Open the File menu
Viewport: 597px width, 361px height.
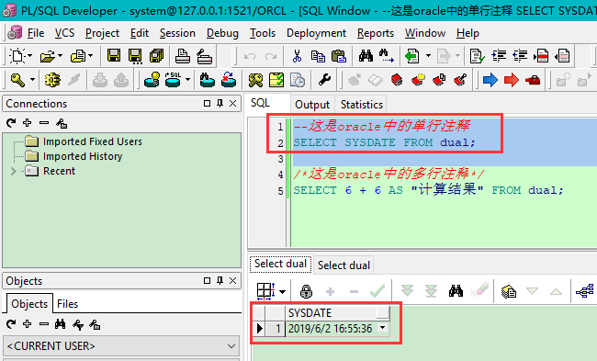click(36, 33)
